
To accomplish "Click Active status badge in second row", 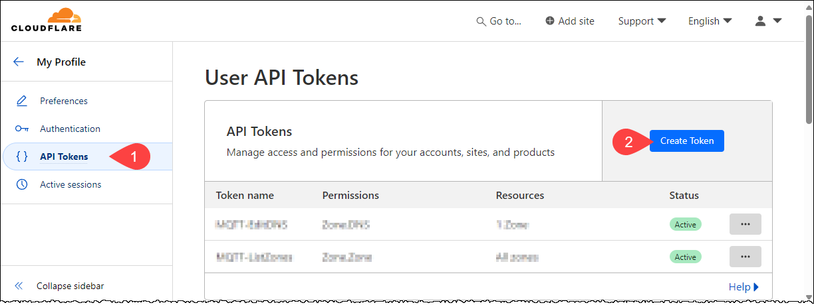I will pos(685,257).
